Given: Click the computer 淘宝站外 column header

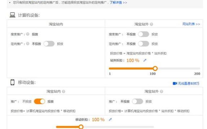Looking at the screenshot, I should click(x=142, y=24).
